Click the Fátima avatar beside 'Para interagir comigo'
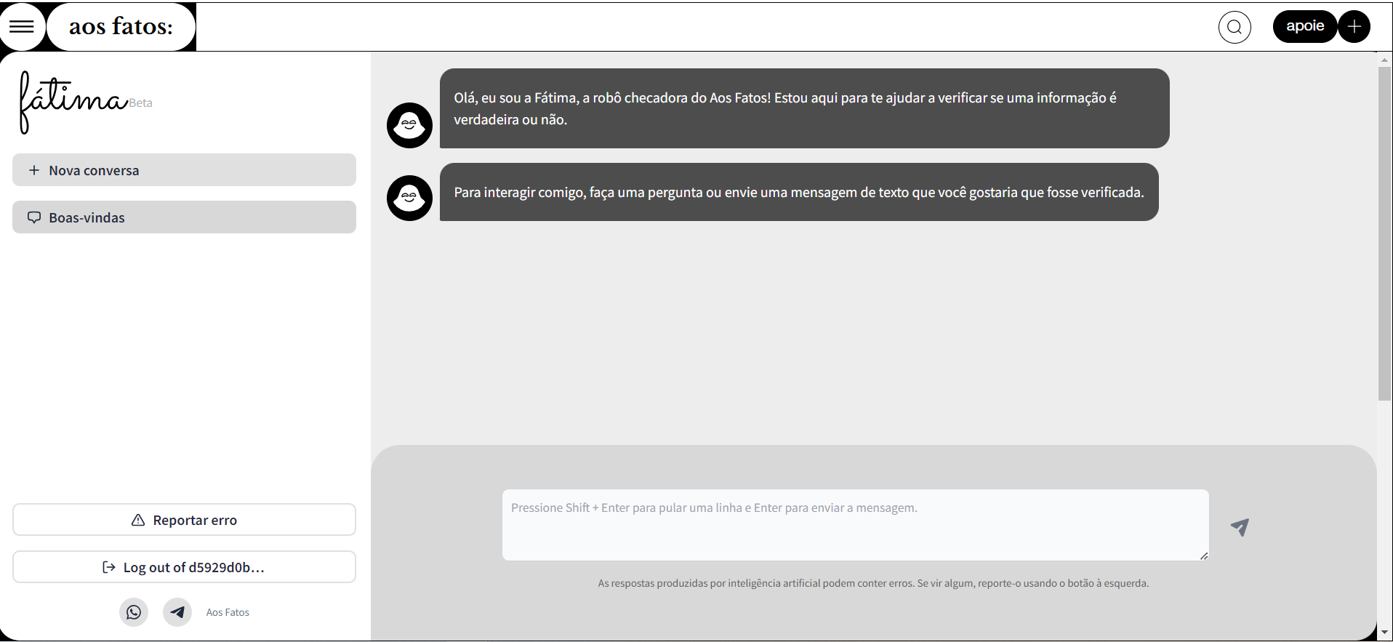Viewport: 1393px width, 642px height. [409, 198]
